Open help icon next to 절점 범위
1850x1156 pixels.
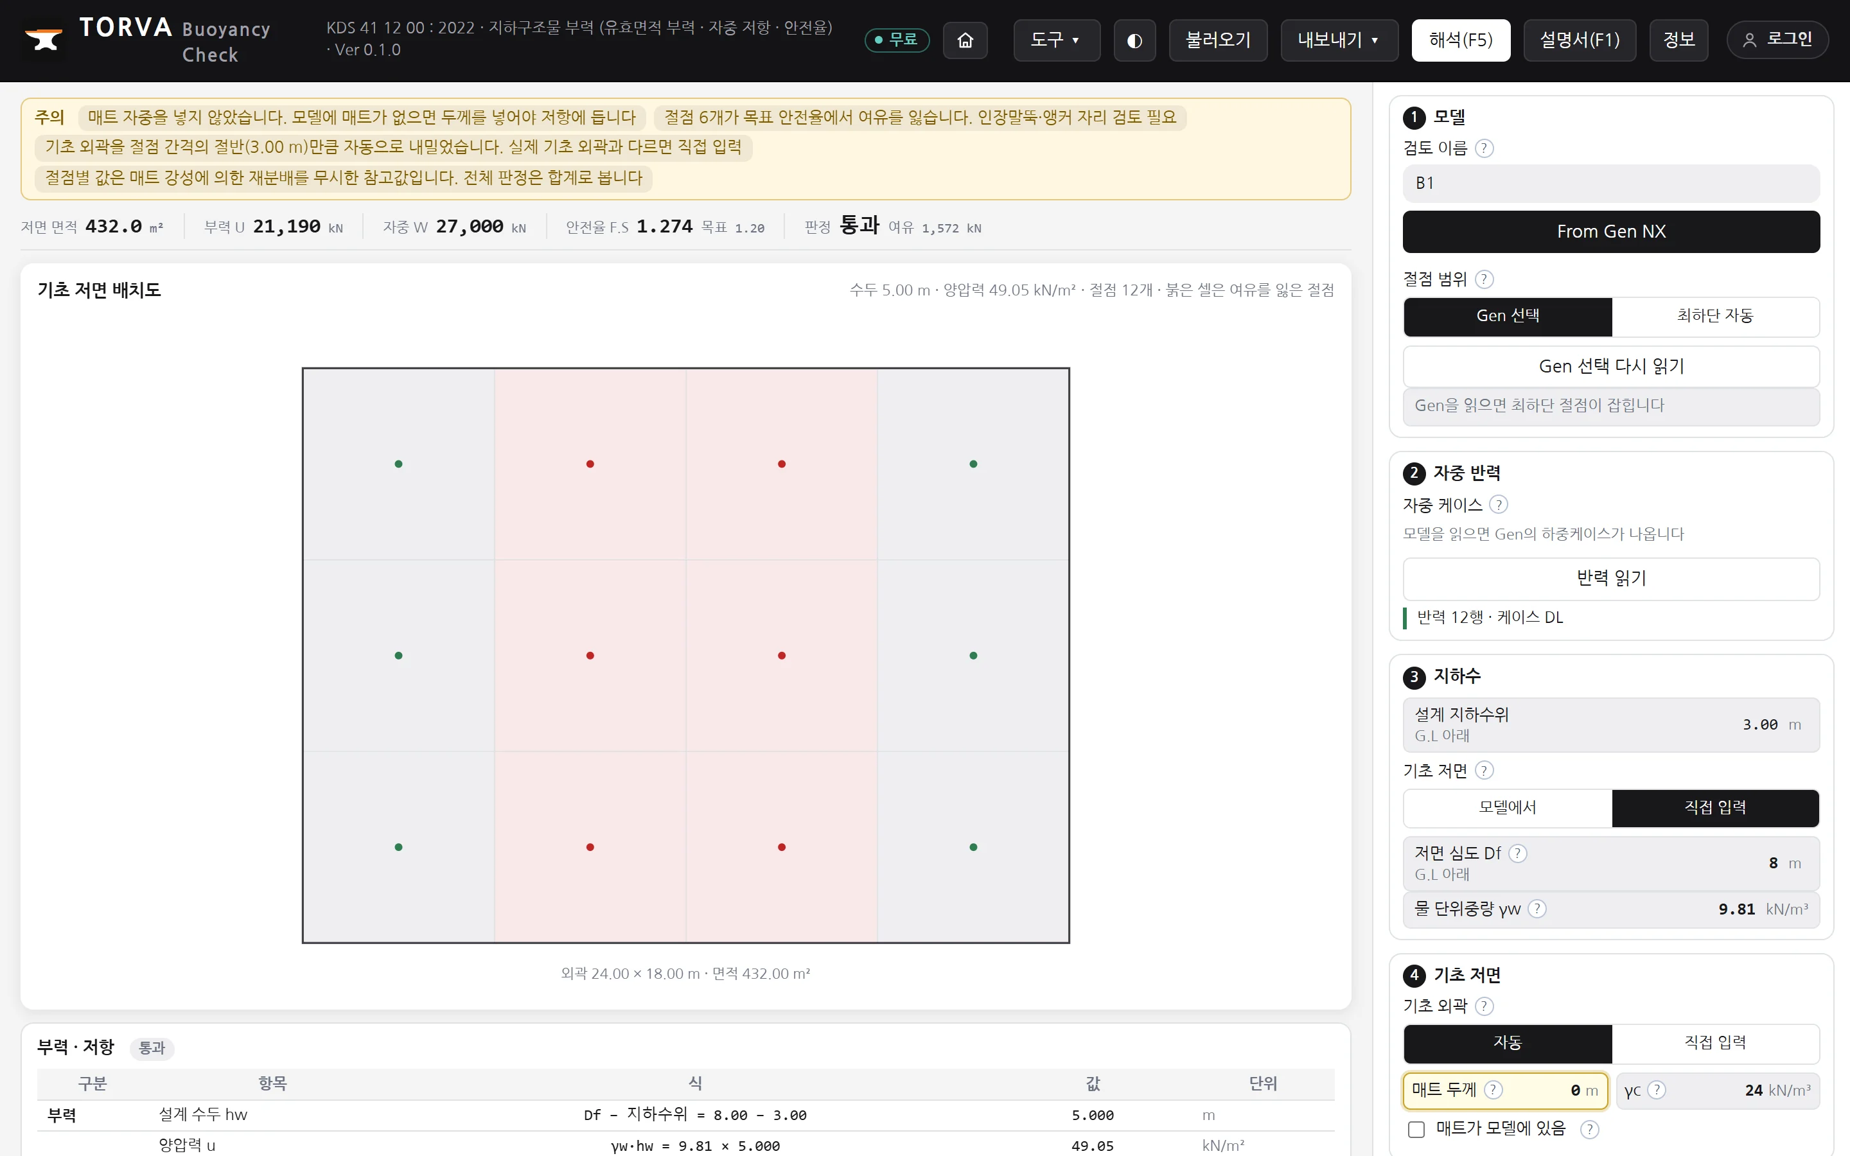1484,279
